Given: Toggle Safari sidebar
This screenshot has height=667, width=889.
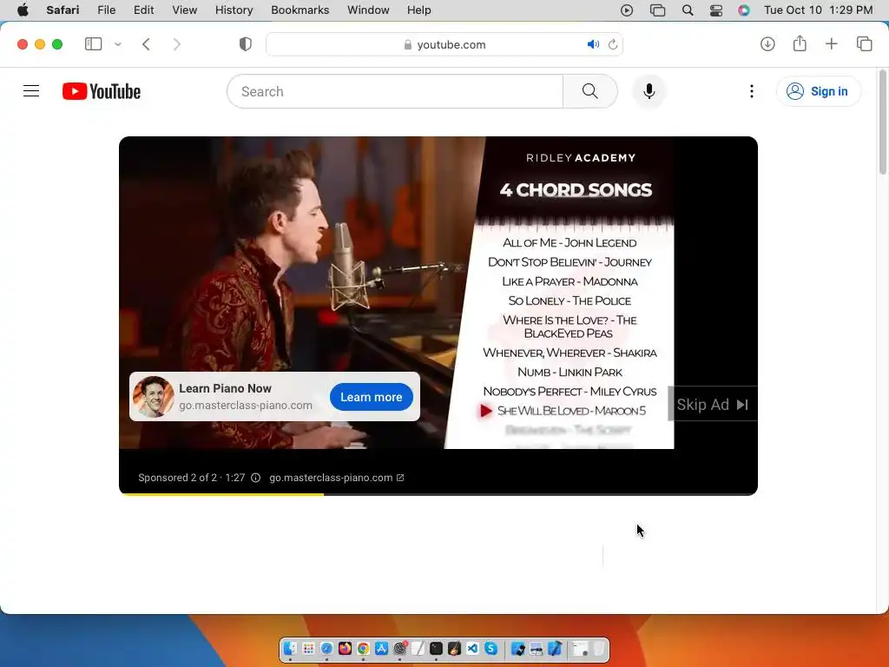Looking at the screenshot, I should tap(93, 44).
